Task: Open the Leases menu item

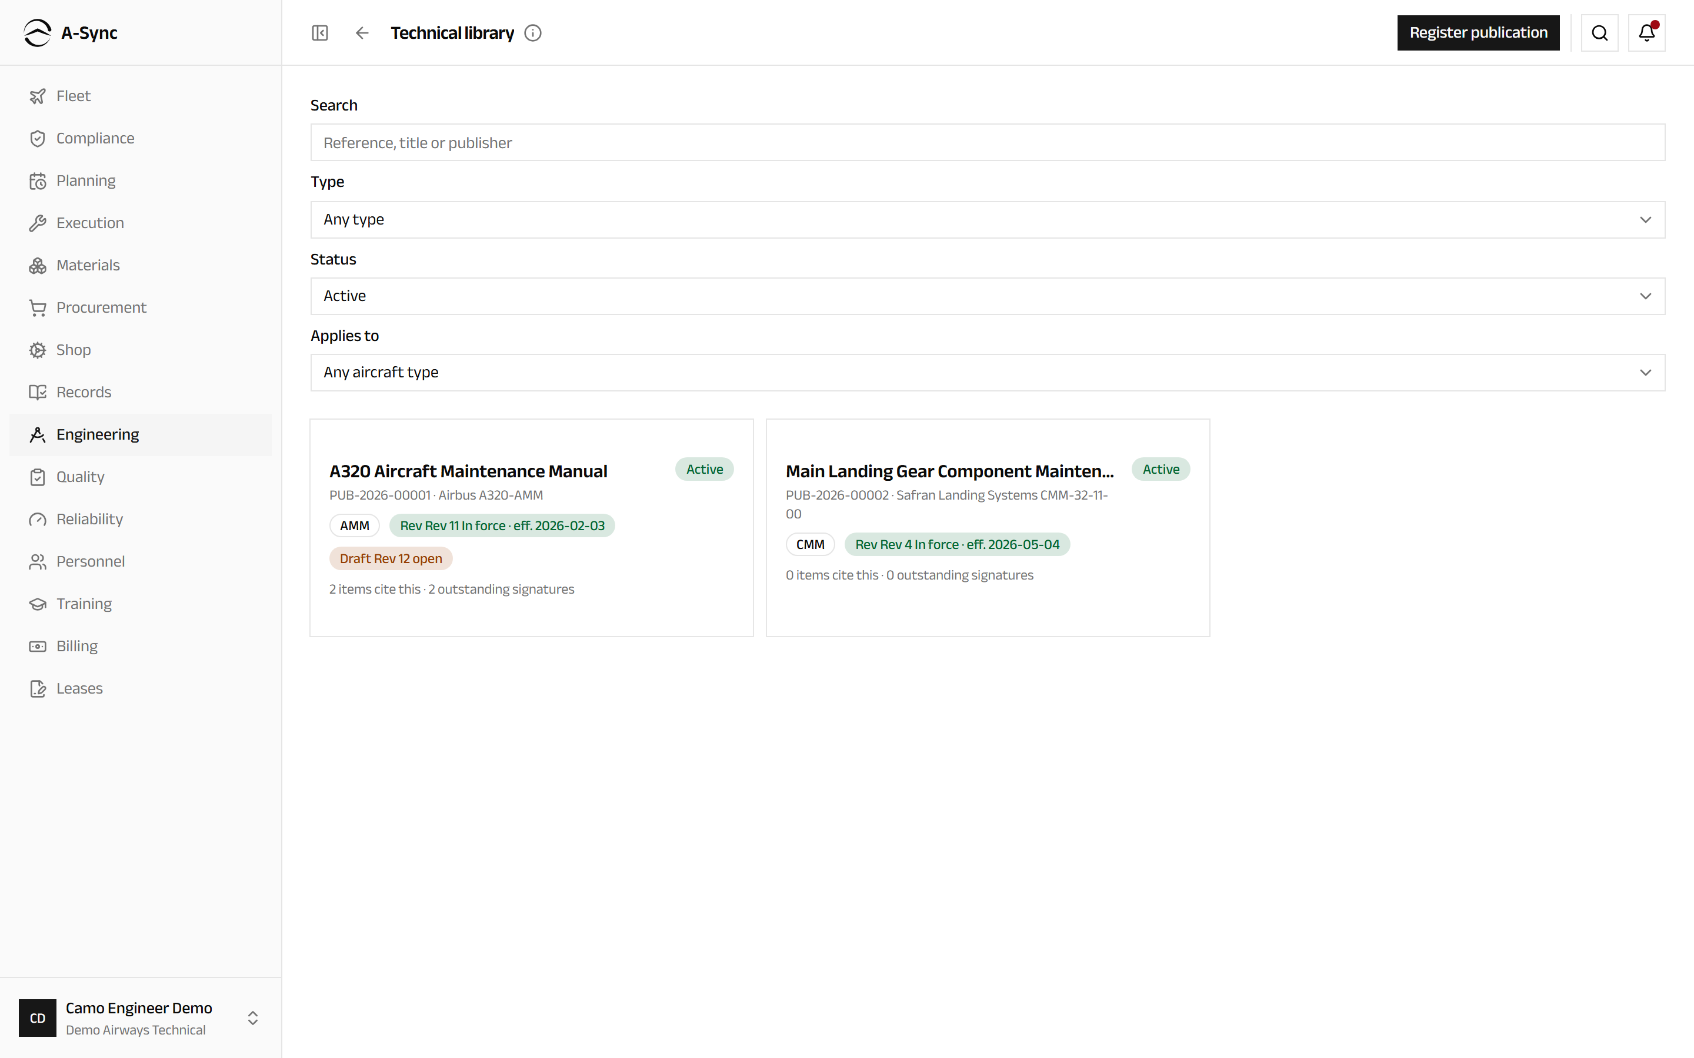Action: 140,688
